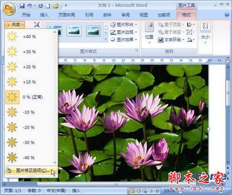Viewport: 232px width, 195px height.
Task: Open the 位置 position dropdown
Action: click(x=149, y=33)
